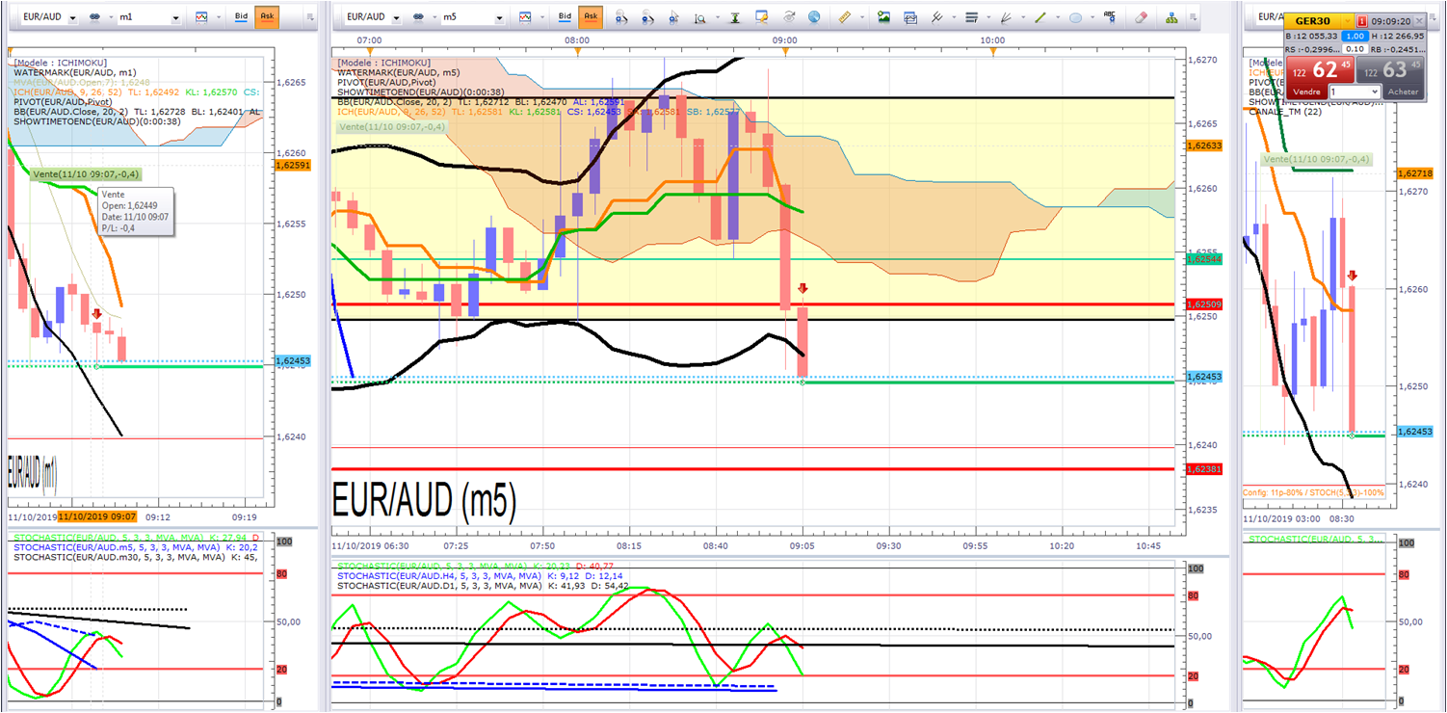Click the 0,10 field in GER30 panel
This screenshot has width=1447, height=713.
click(x=1355, y=48)
